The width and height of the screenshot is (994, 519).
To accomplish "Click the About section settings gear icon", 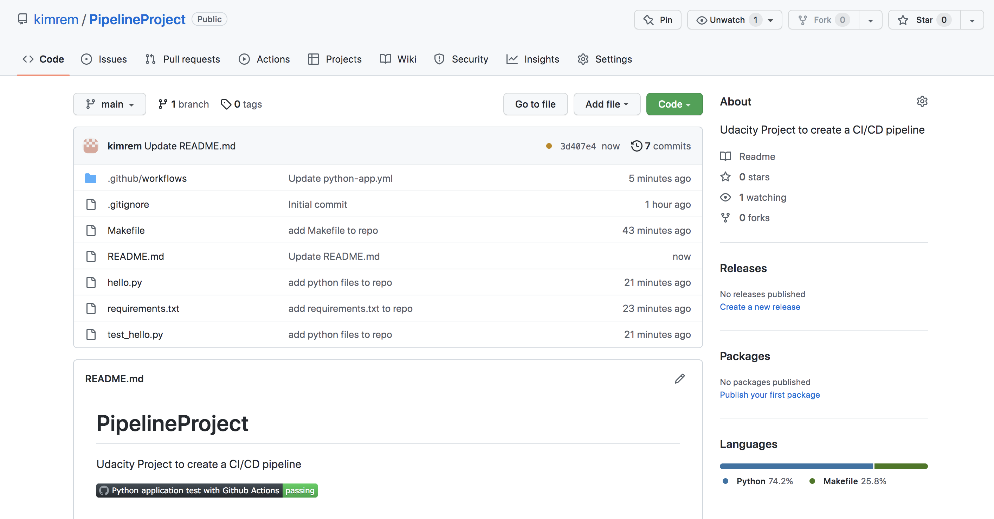I will click(922, 102).
